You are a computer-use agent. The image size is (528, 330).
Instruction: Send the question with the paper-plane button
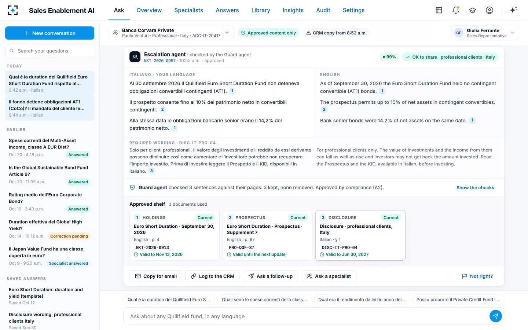pyautogui.click(x=496, y=316)
